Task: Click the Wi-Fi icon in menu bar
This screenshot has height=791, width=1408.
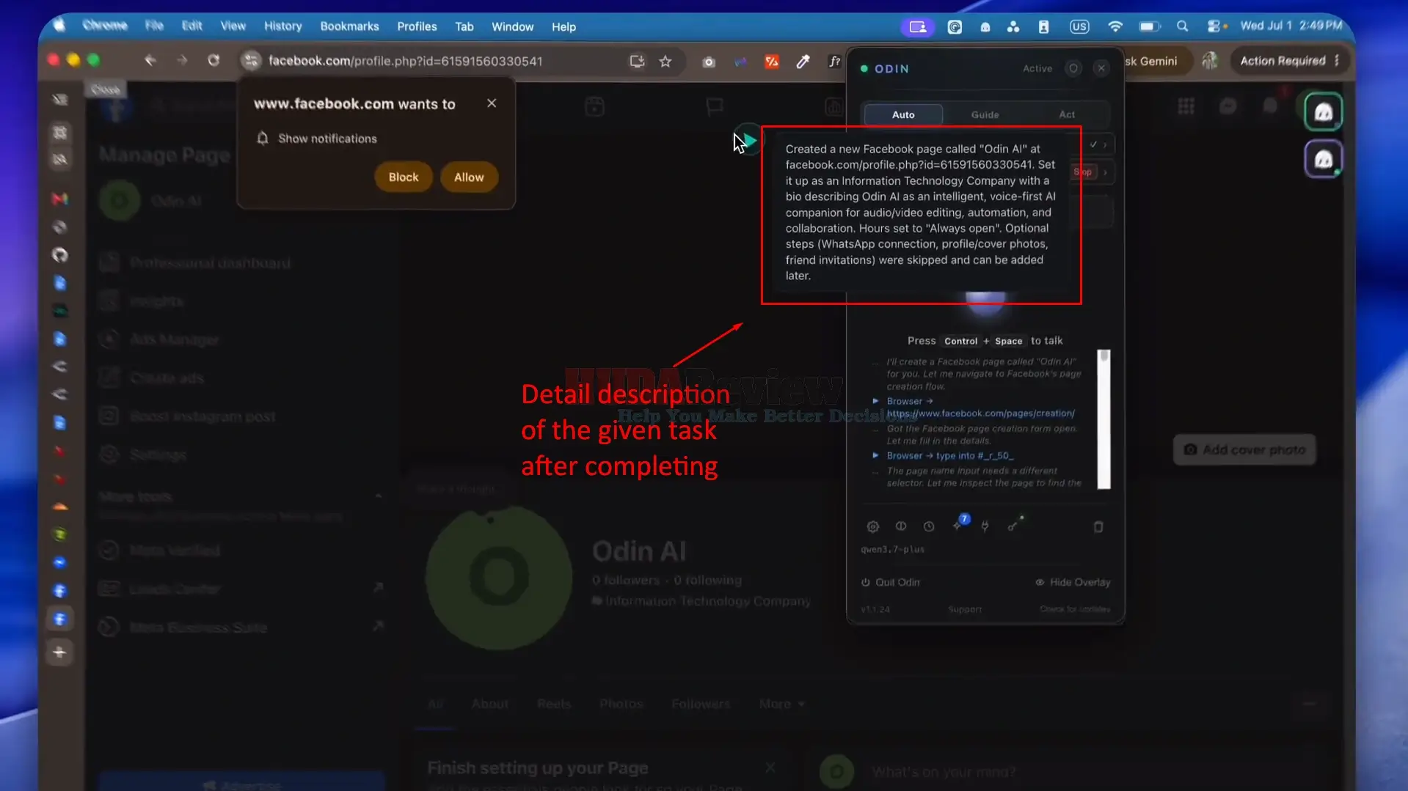Action: 1115,26
